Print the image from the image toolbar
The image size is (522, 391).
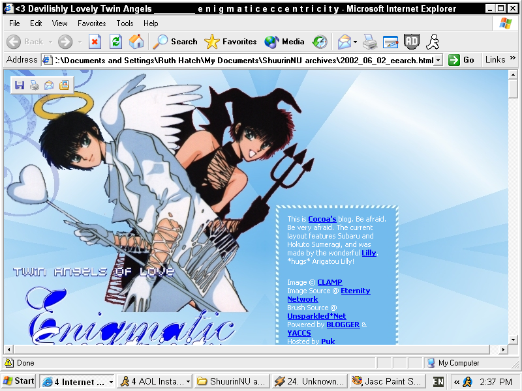coord(35,85)
